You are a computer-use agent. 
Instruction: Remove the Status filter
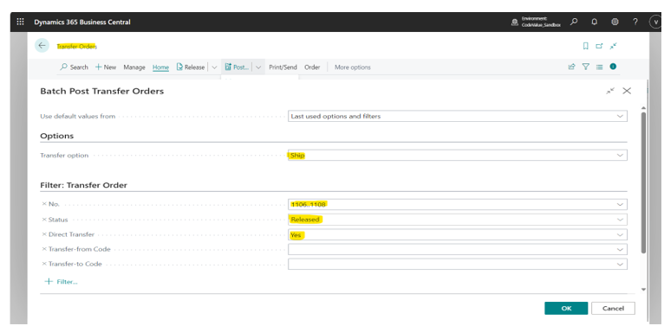pyautogui.click(x=44, y=220)
